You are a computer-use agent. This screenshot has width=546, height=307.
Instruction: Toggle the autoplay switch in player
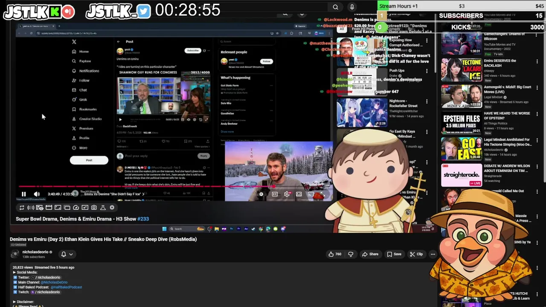[x=261, y=194]
